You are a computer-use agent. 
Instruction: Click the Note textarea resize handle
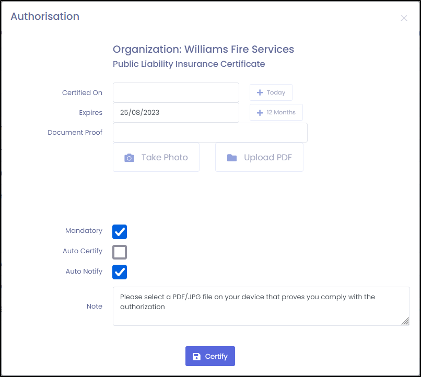click(x=405, y=321)
